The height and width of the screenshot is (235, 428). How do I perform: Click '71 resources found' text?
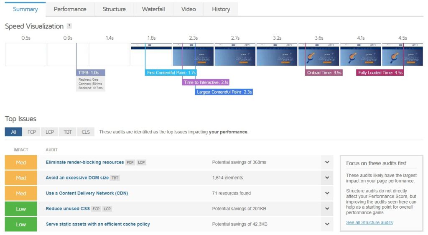pyautogui.click(x=232, y=193)
